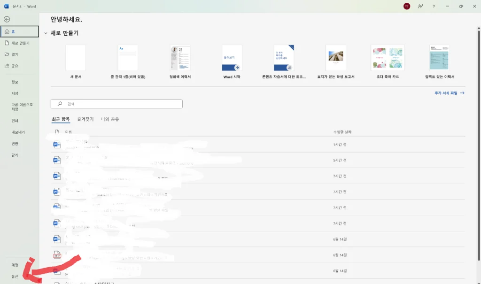Open the 열기 sidebar item
The height and width of the screenshot is (284, 481).
click(20, 54)
